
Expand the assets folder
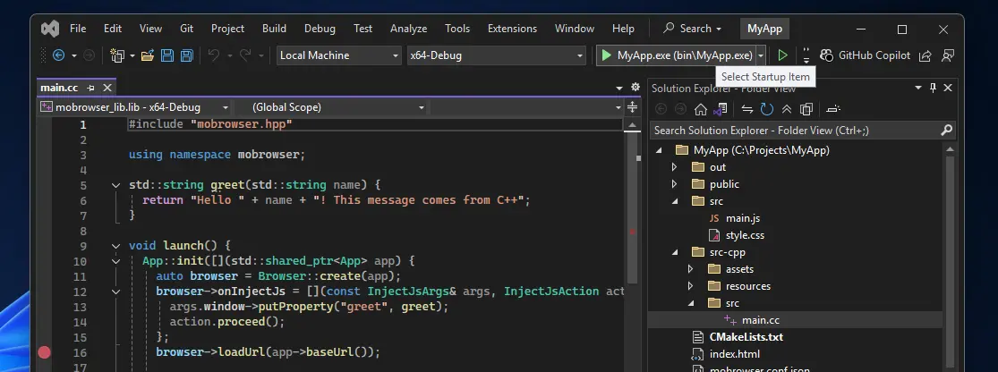pos(691,269)
